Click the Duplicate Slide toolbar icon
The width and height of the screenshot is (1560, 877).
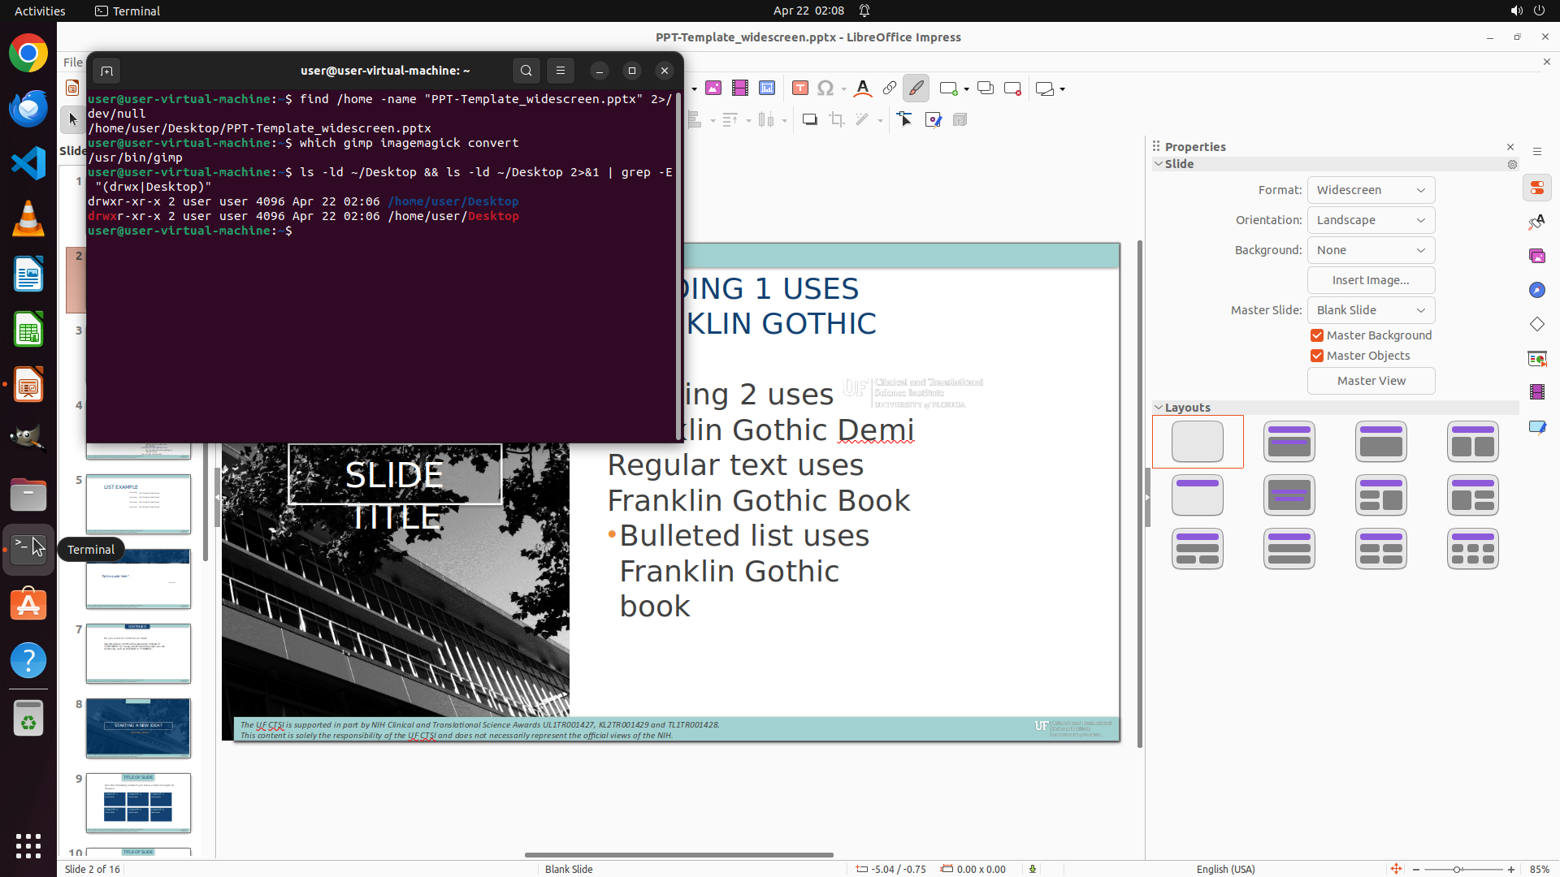click(x=986, y=88)
